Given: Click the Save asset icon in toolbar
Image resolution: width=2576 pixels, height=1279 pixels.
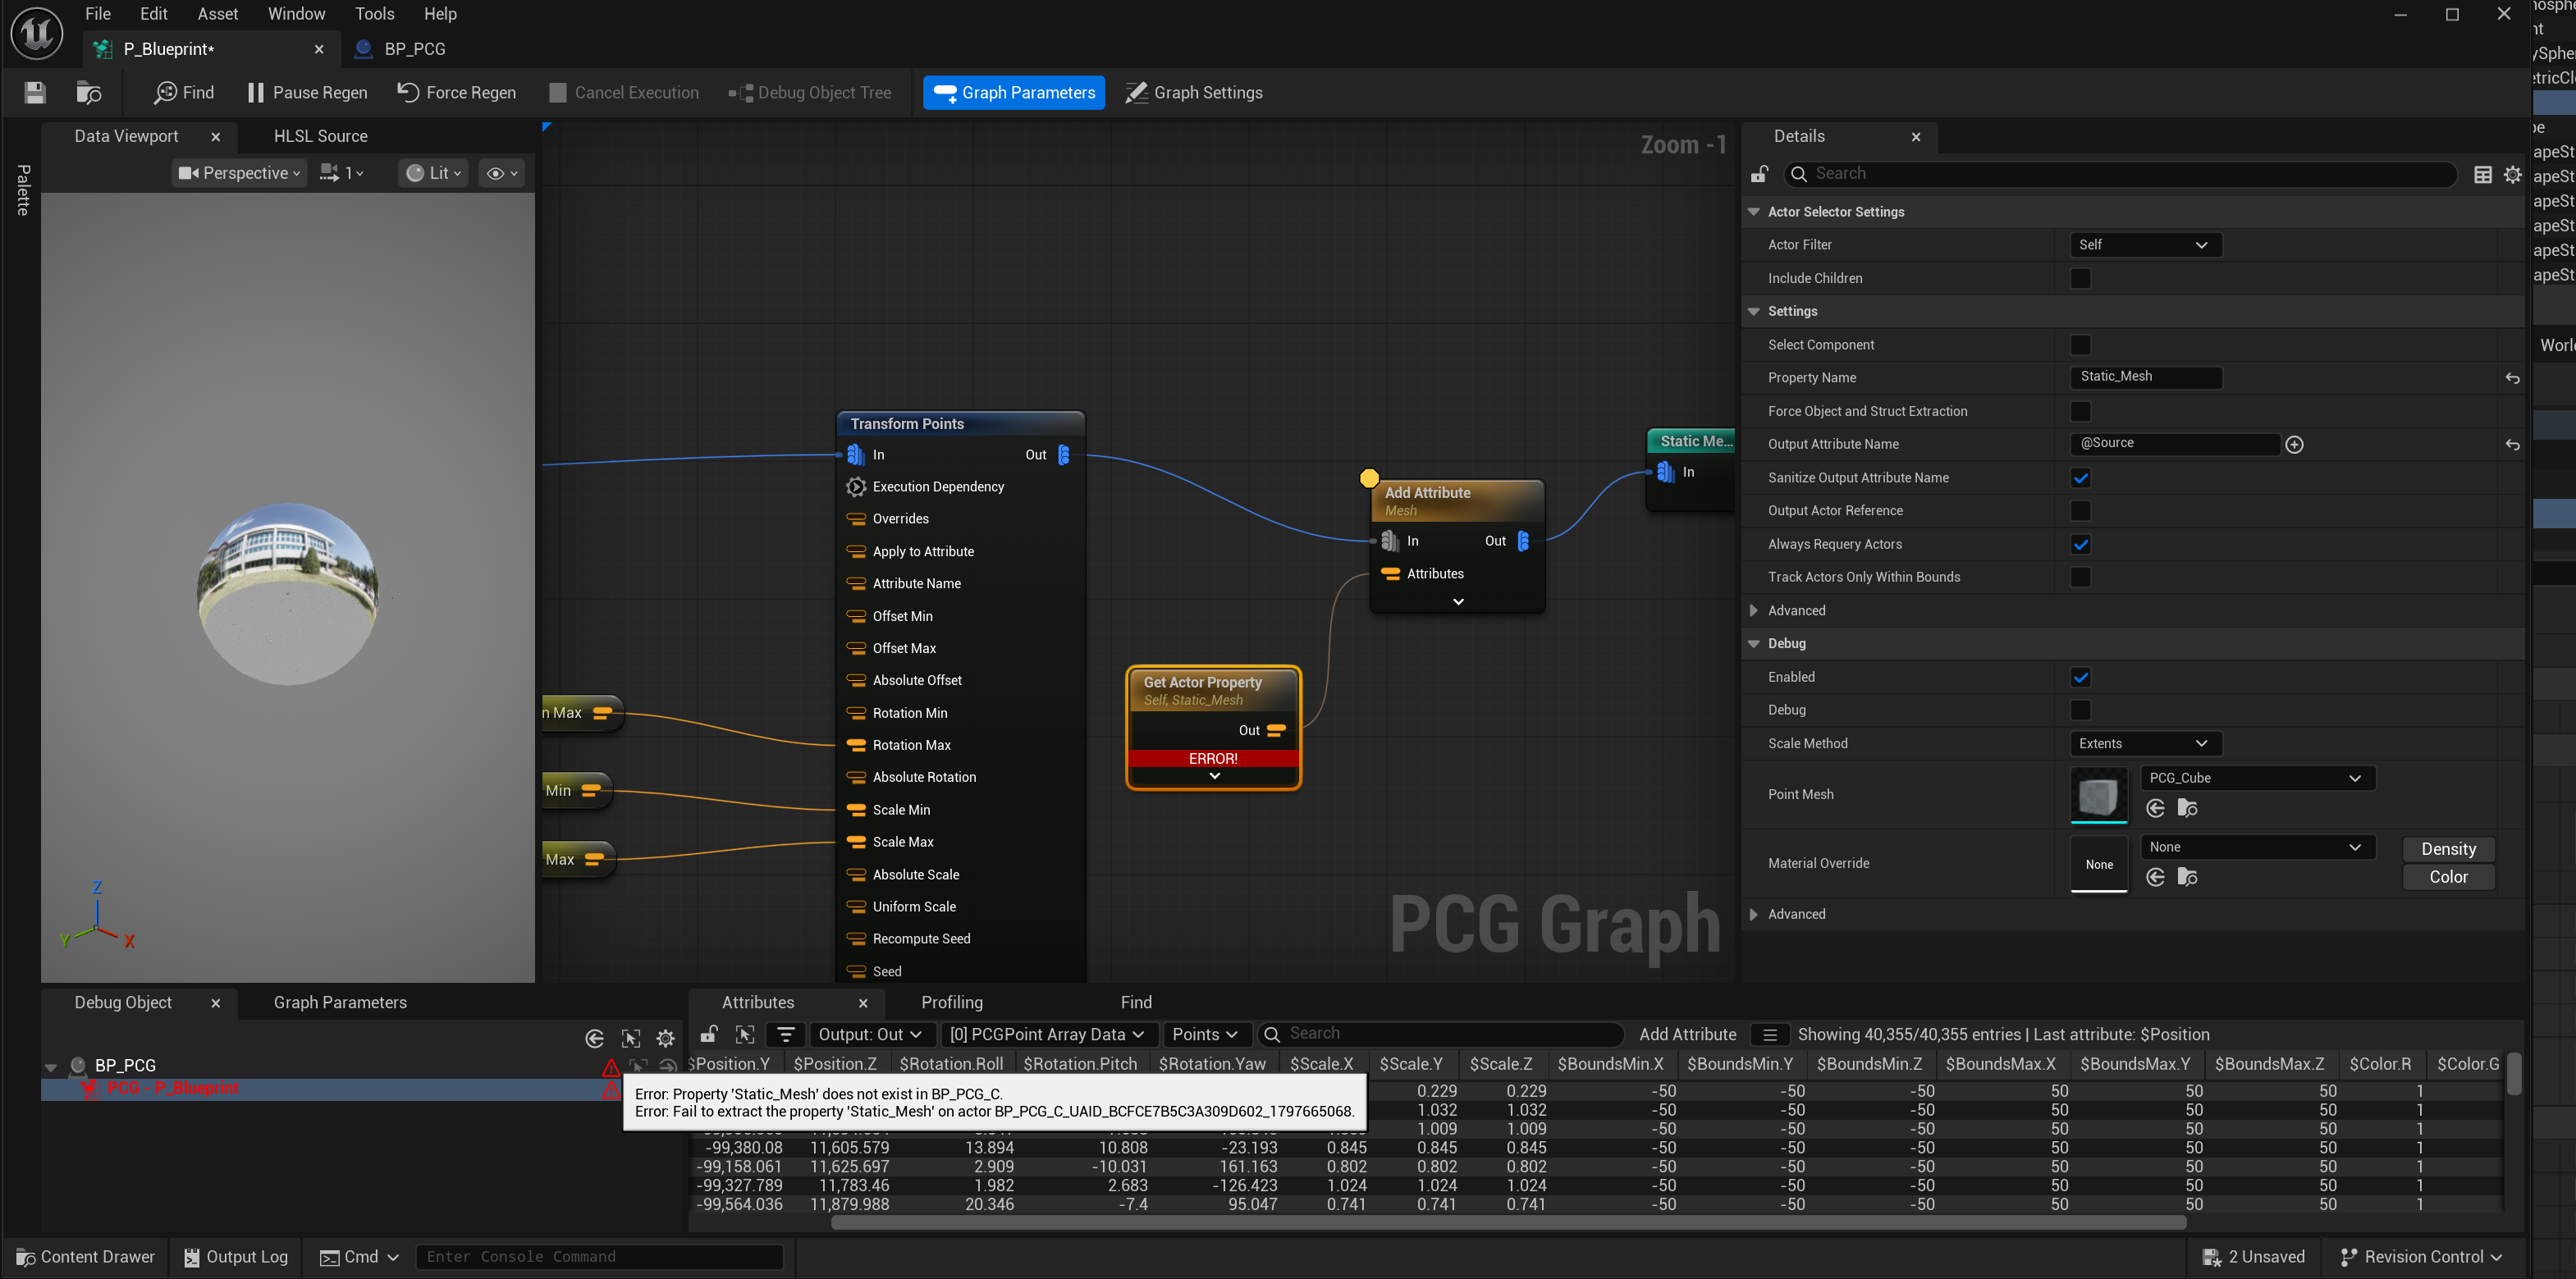Looking at the screenshot, I should [x=35, y=93].
